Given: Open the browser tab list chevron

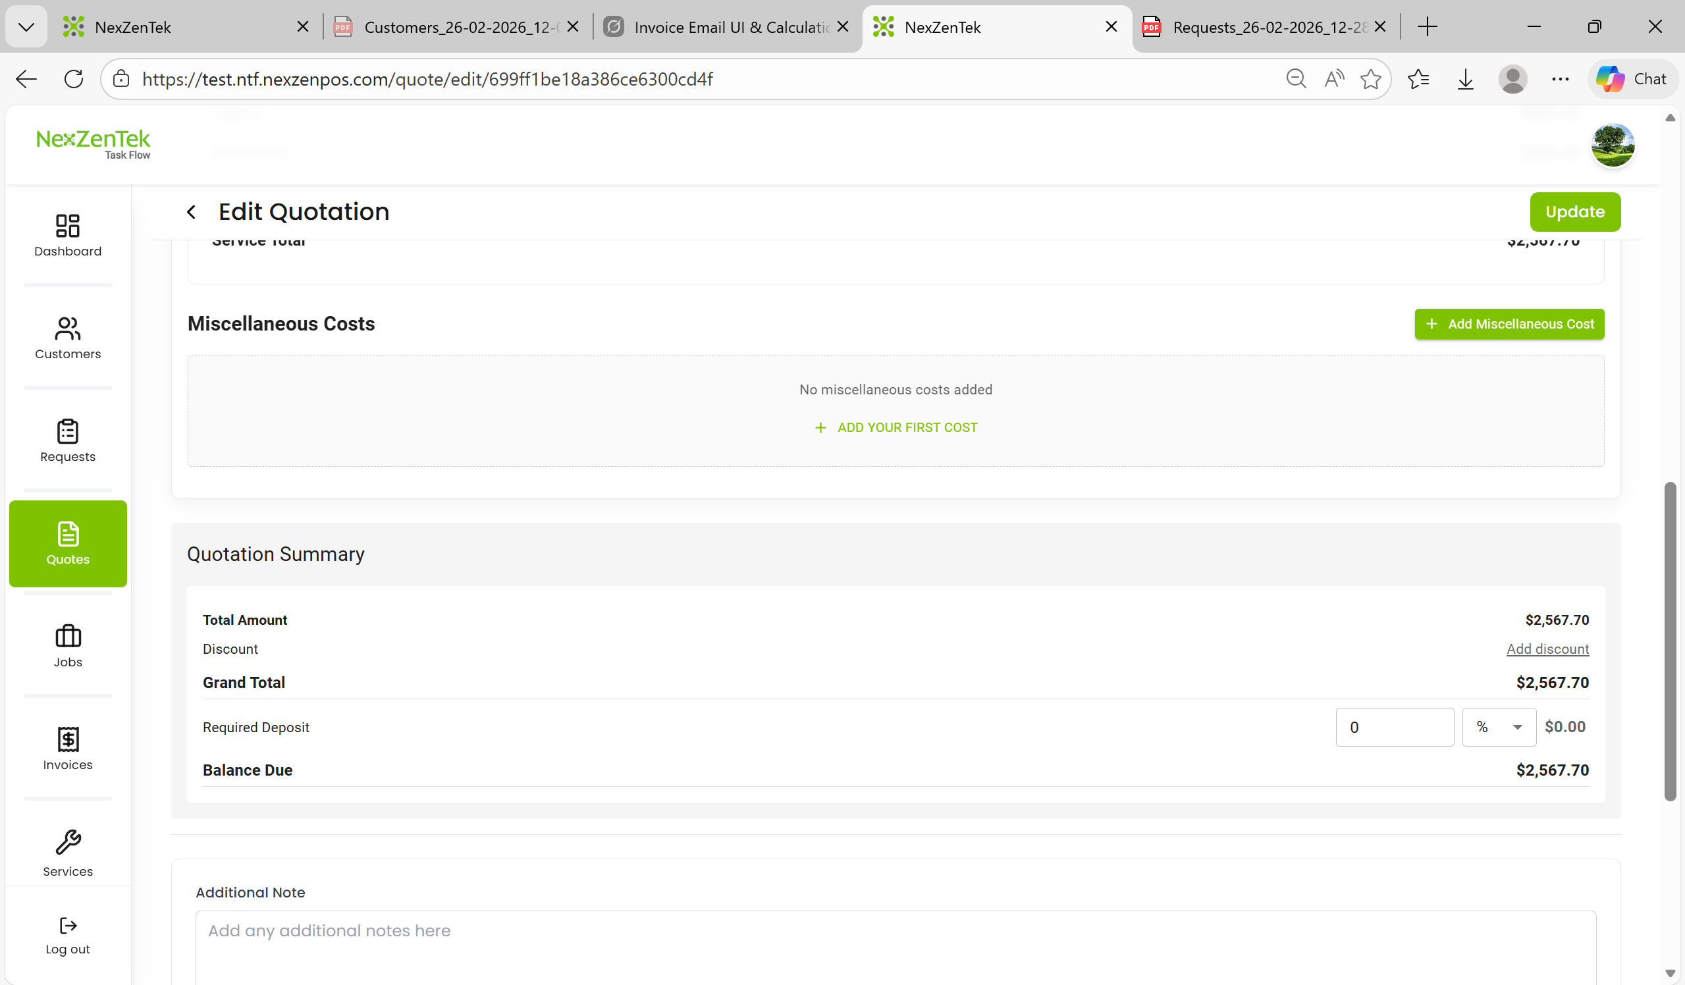Looking at the screenshot, I should coord(26,27).
